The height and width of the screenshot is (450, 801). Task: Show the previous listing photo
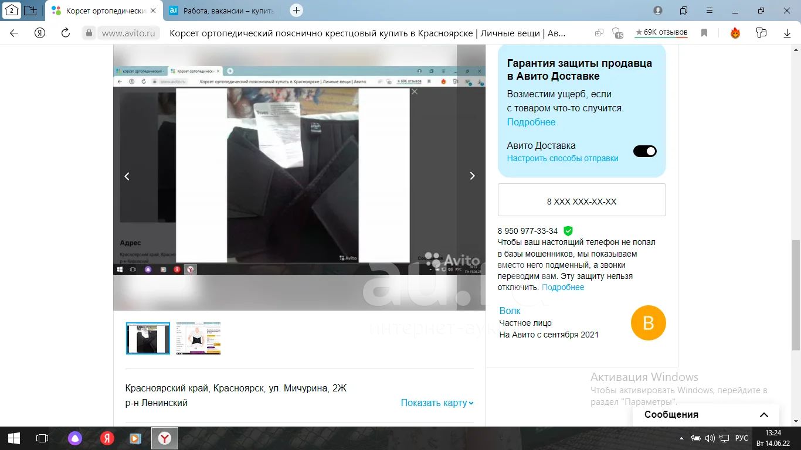click(x=127, y=176)
